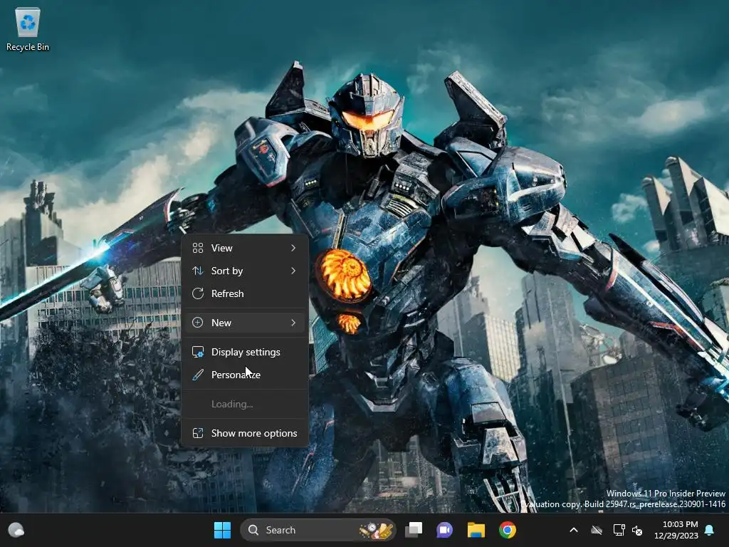The height and width of the screenshot is (547, 729).
Task: Choose Refresh from the context menu
Action: click(x=245, y=293)
